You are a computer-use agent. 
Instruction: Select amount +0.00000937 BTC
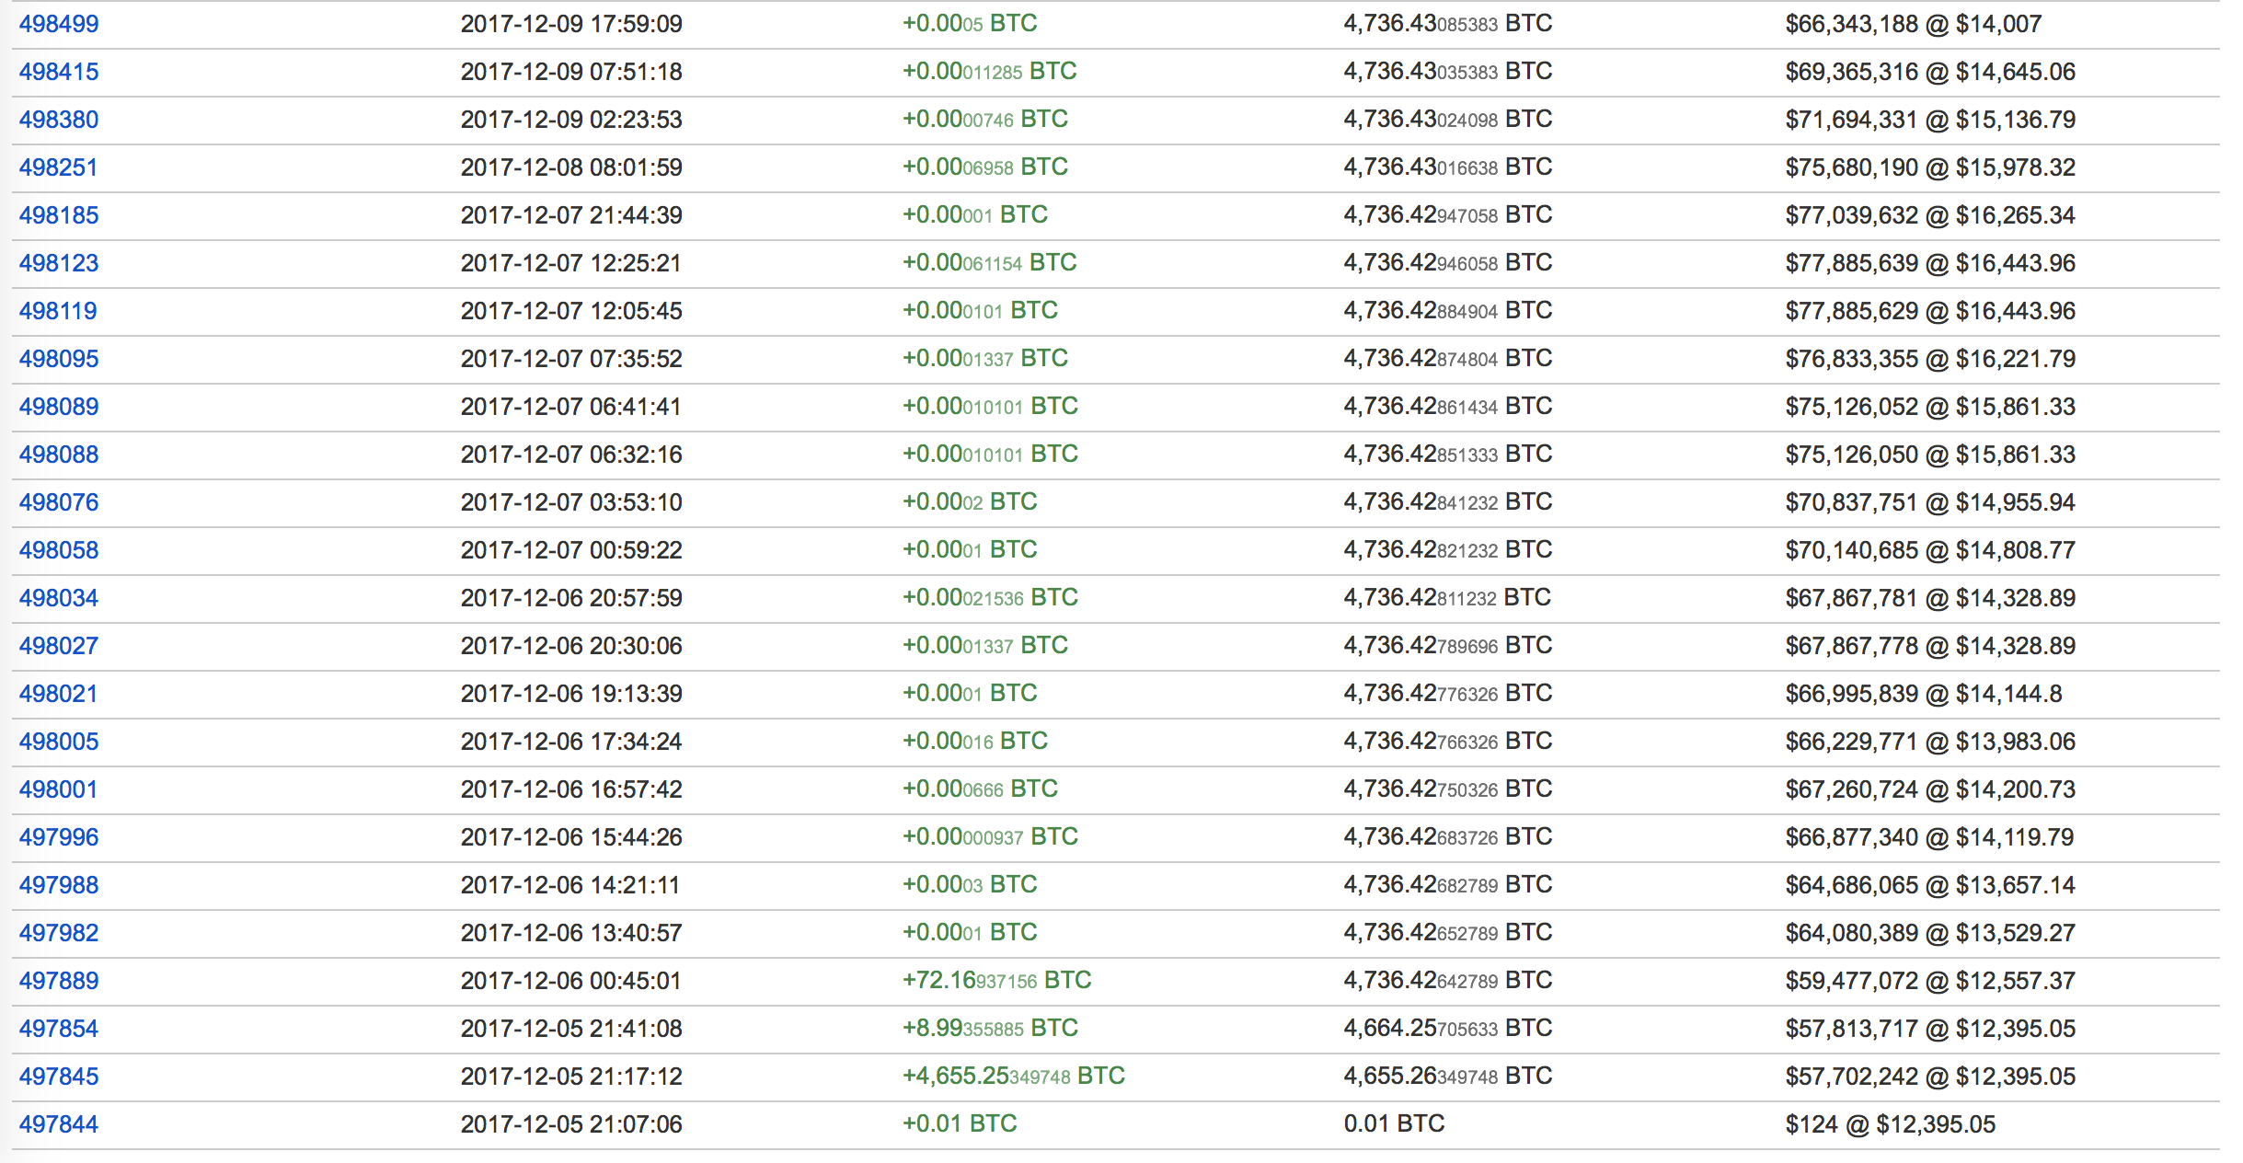click(x=990, y=836)
